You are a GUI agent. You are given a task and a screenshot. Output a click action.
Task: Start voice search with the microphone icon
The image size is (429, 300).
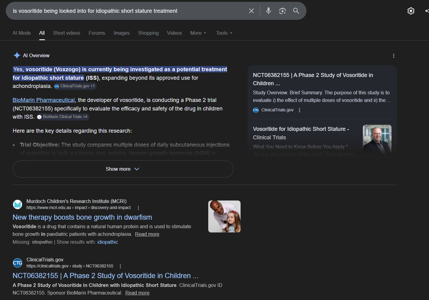click(x=268, y=11)
